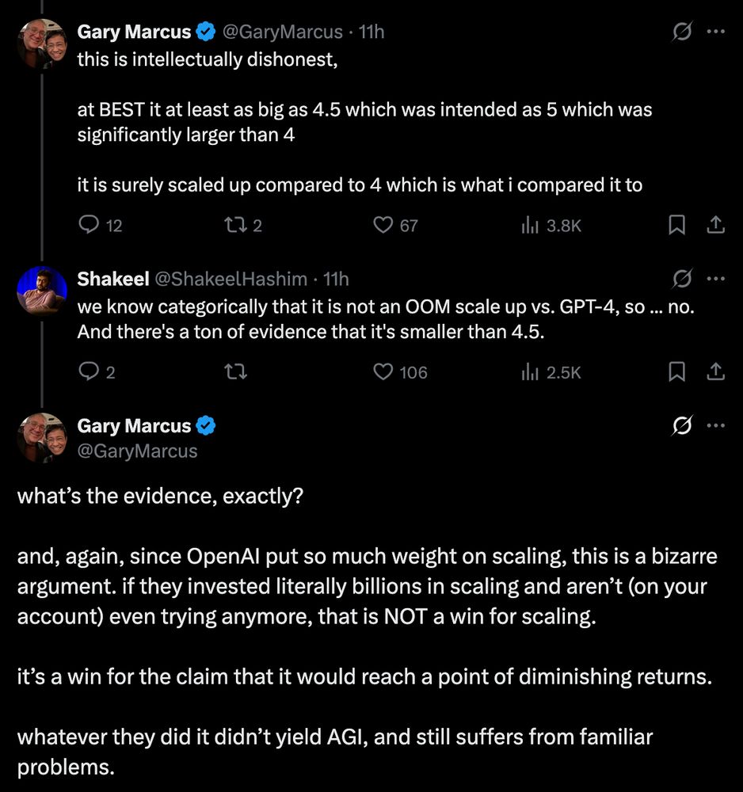Bookmark Shakeel's reply
This screenshot has height=792, width=743.
click(676, 371)
